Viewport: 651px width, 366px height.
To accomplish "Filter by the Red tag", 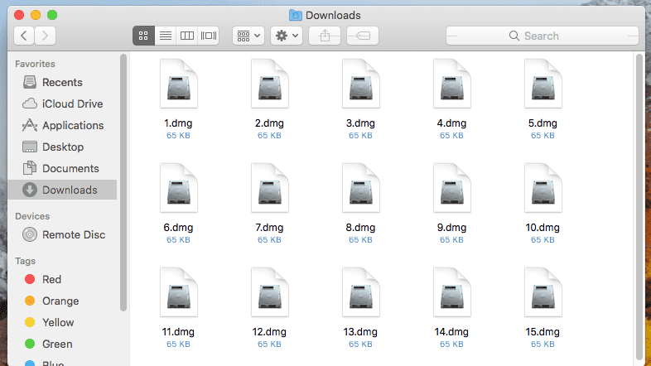I will (x=51, y=279).
